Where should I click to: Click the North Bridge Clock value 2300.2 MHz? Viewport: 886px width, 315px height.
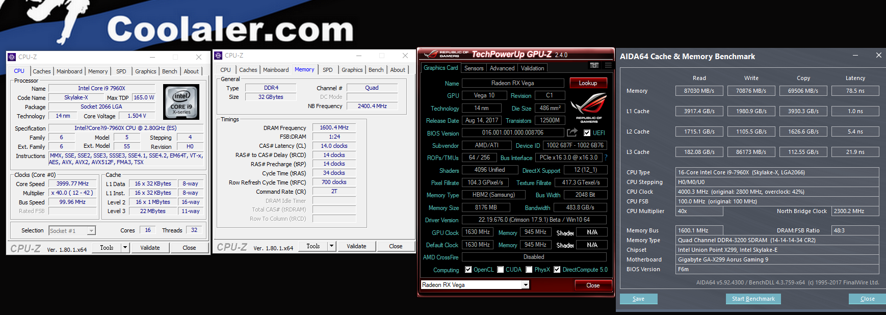[855, 211]
